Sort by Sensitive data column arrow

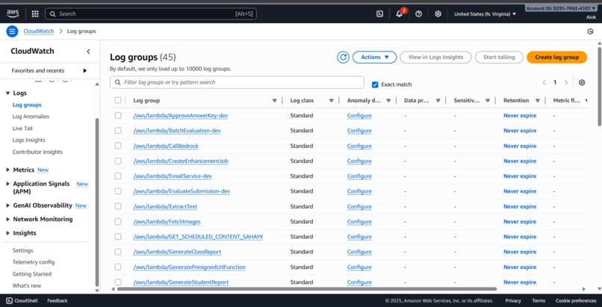[x=488, y=101]
